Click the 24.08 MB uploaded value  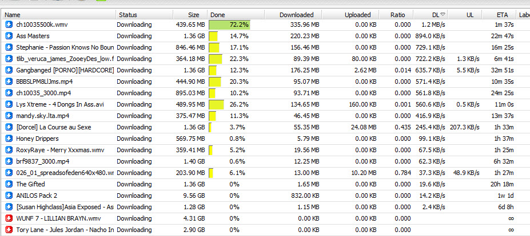[364, 127]
